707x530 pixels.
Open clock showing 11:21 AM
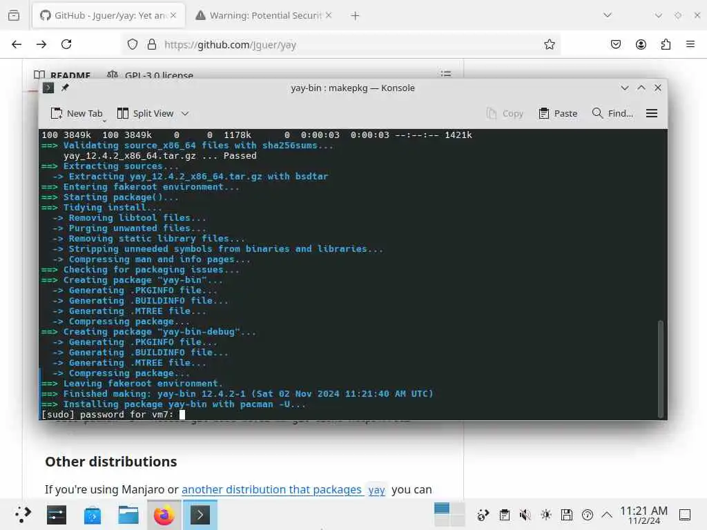(644, 515)
